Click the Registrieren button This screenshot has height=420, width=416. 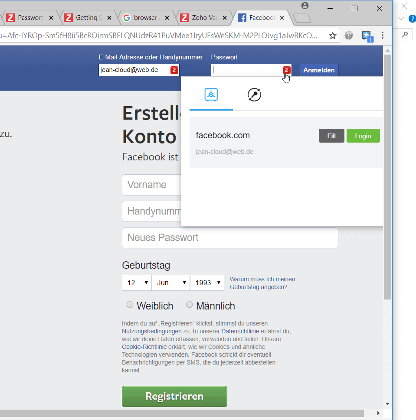tap(174, 396)
